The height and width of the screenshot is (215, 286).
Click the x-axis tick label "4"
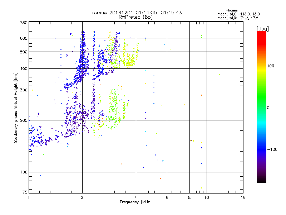[136, 197]
